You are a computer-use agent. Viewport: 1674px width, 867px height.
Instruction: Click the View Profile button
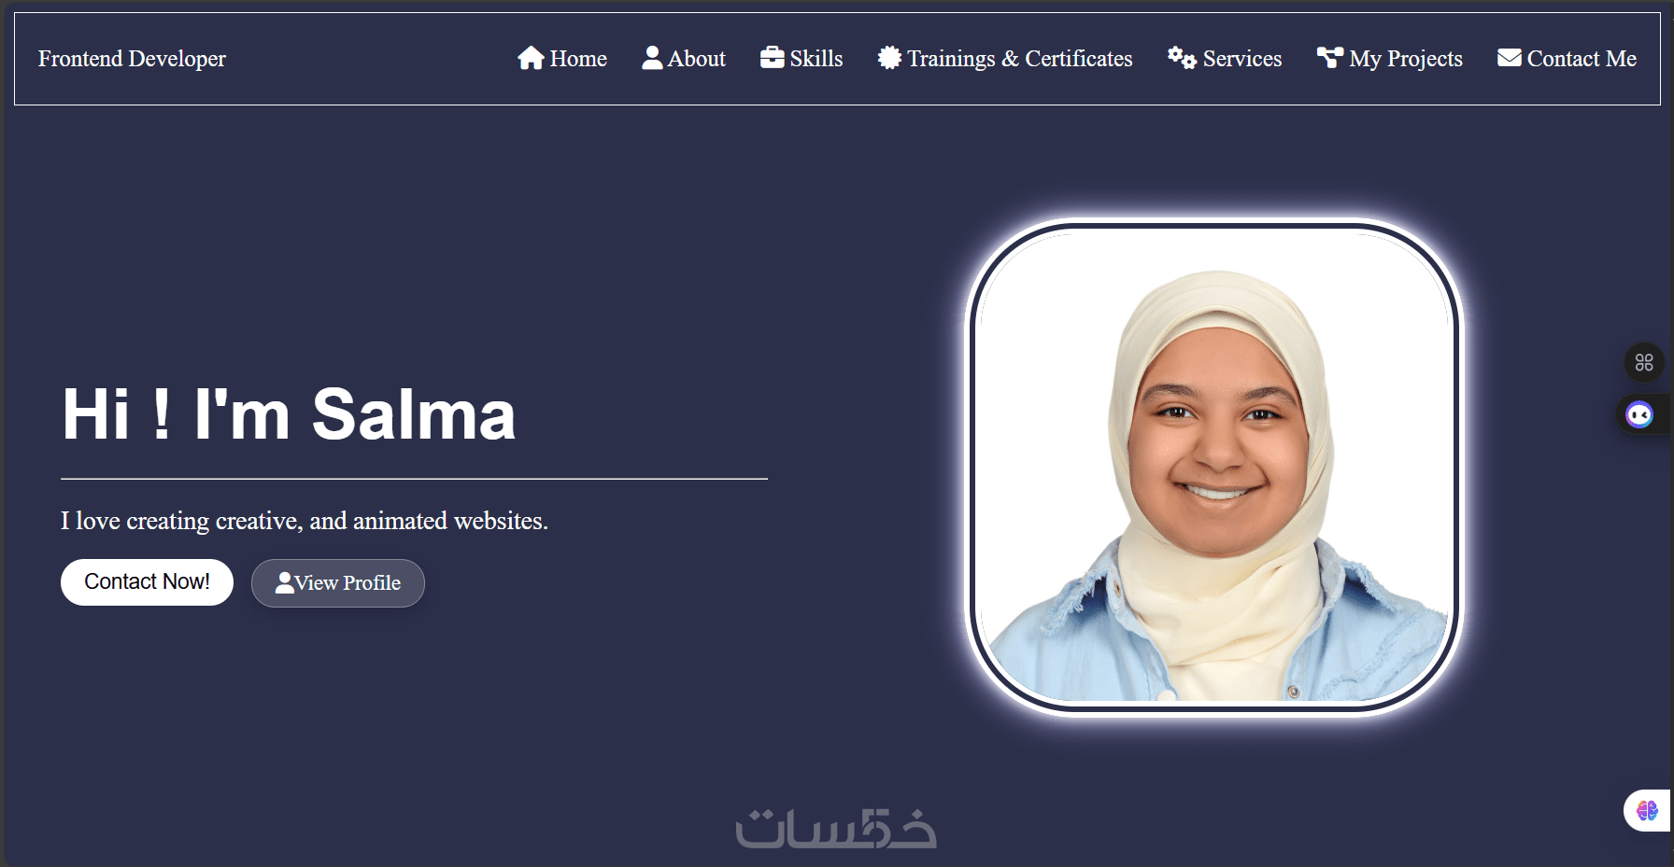[x=338, y=583]
